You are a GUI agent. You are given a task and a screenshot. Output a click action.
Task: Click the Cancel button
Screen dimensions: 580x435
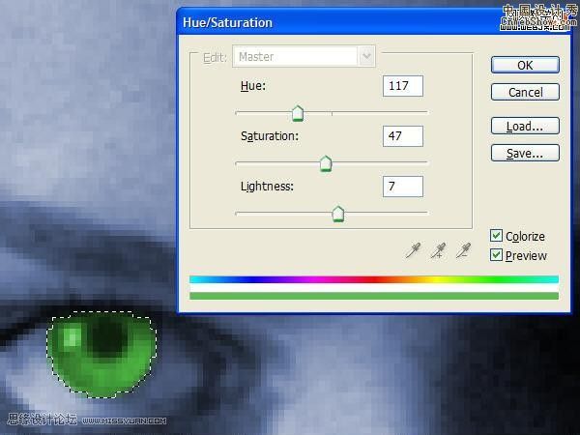[x=525, y=92]
